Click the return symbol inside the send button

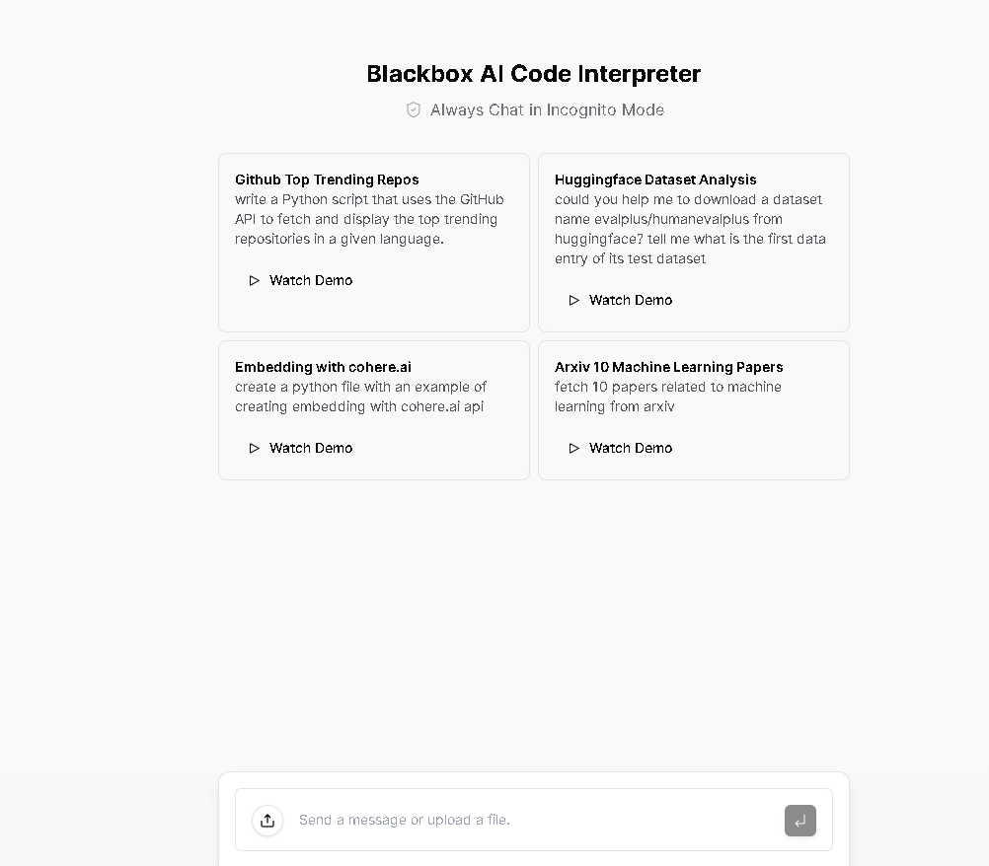tap(799, 820)
